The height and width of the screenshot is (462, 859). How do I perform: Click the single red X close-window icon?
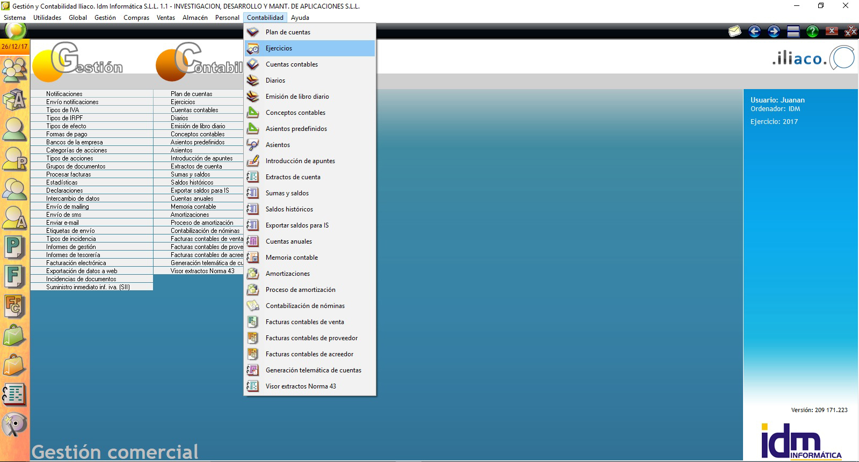[832, 31]
